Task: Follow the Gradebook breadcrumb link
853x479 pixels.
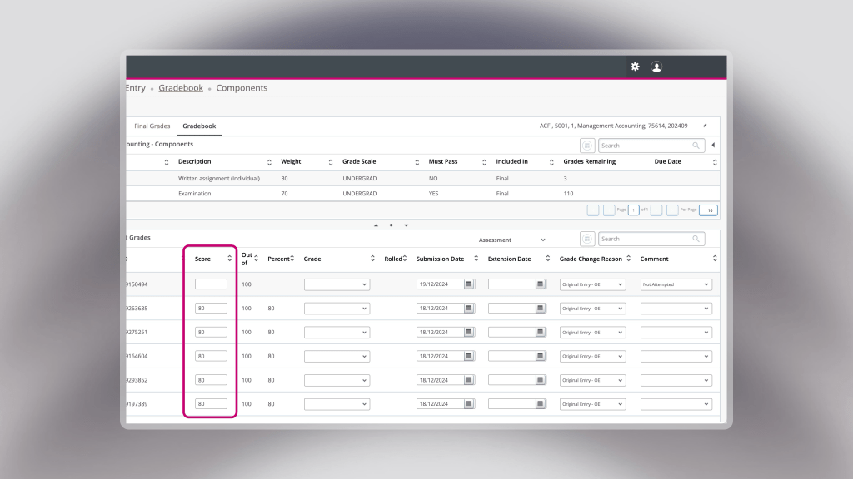Action: pyautogui.click(x=181, y=88)
